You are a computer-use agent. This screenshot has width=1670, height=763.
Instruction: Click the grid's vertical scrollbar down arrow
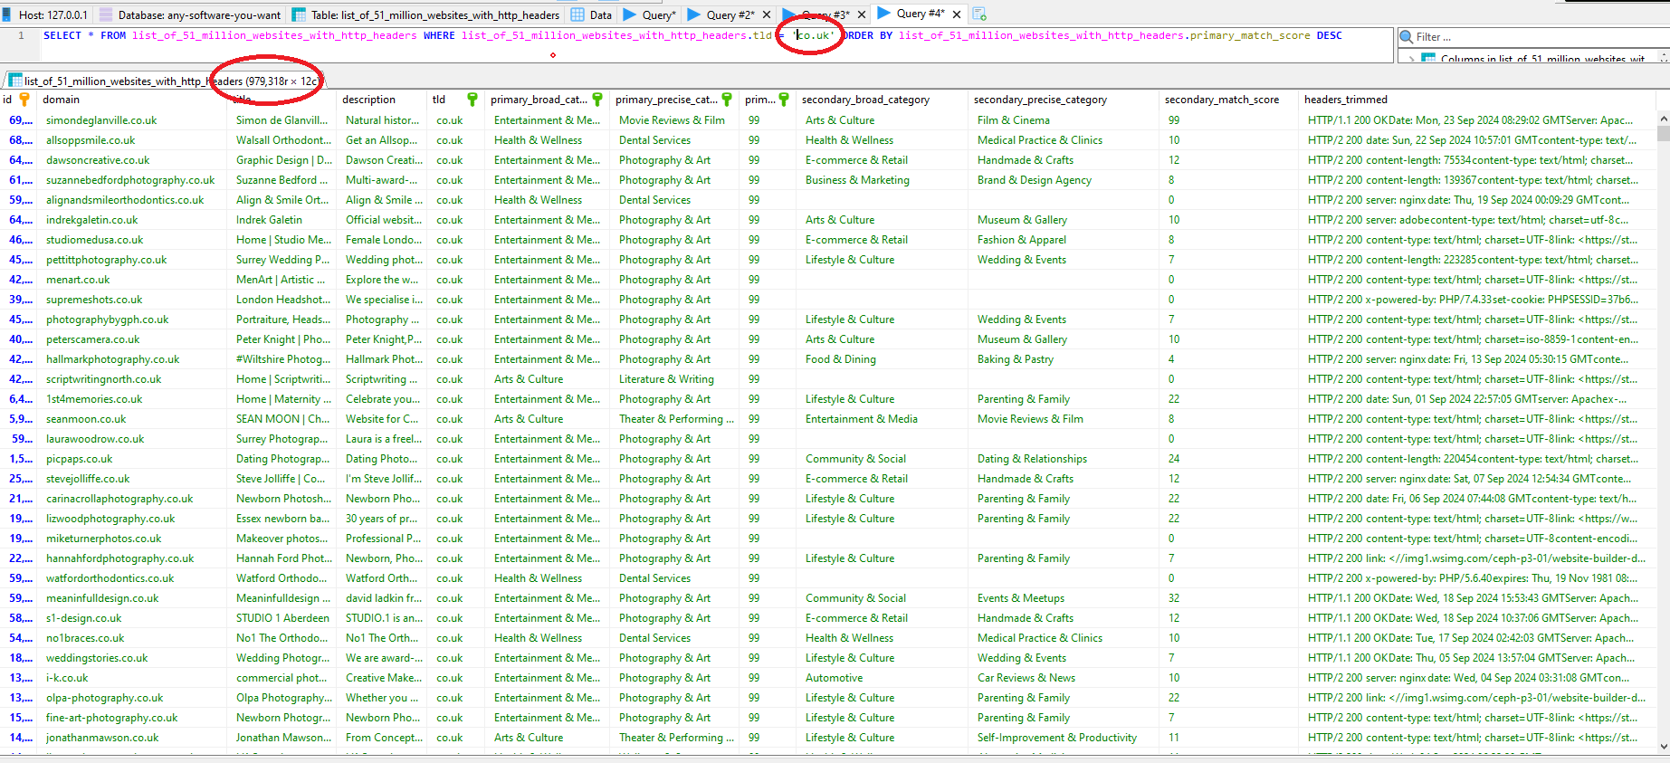click(1663, 747)
